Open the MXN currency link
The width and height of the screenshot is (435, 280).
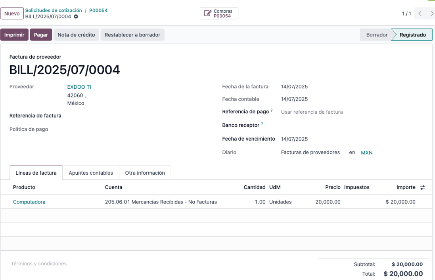click(366, 152)
